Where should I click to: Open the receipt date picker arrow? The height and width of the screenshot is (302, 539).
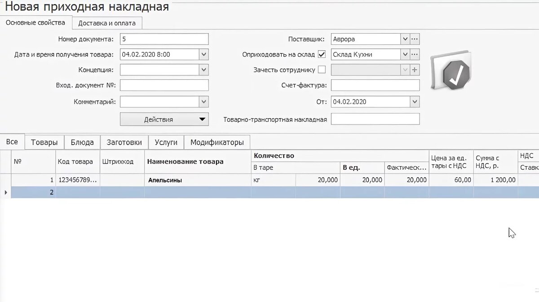tap(203, 54)
